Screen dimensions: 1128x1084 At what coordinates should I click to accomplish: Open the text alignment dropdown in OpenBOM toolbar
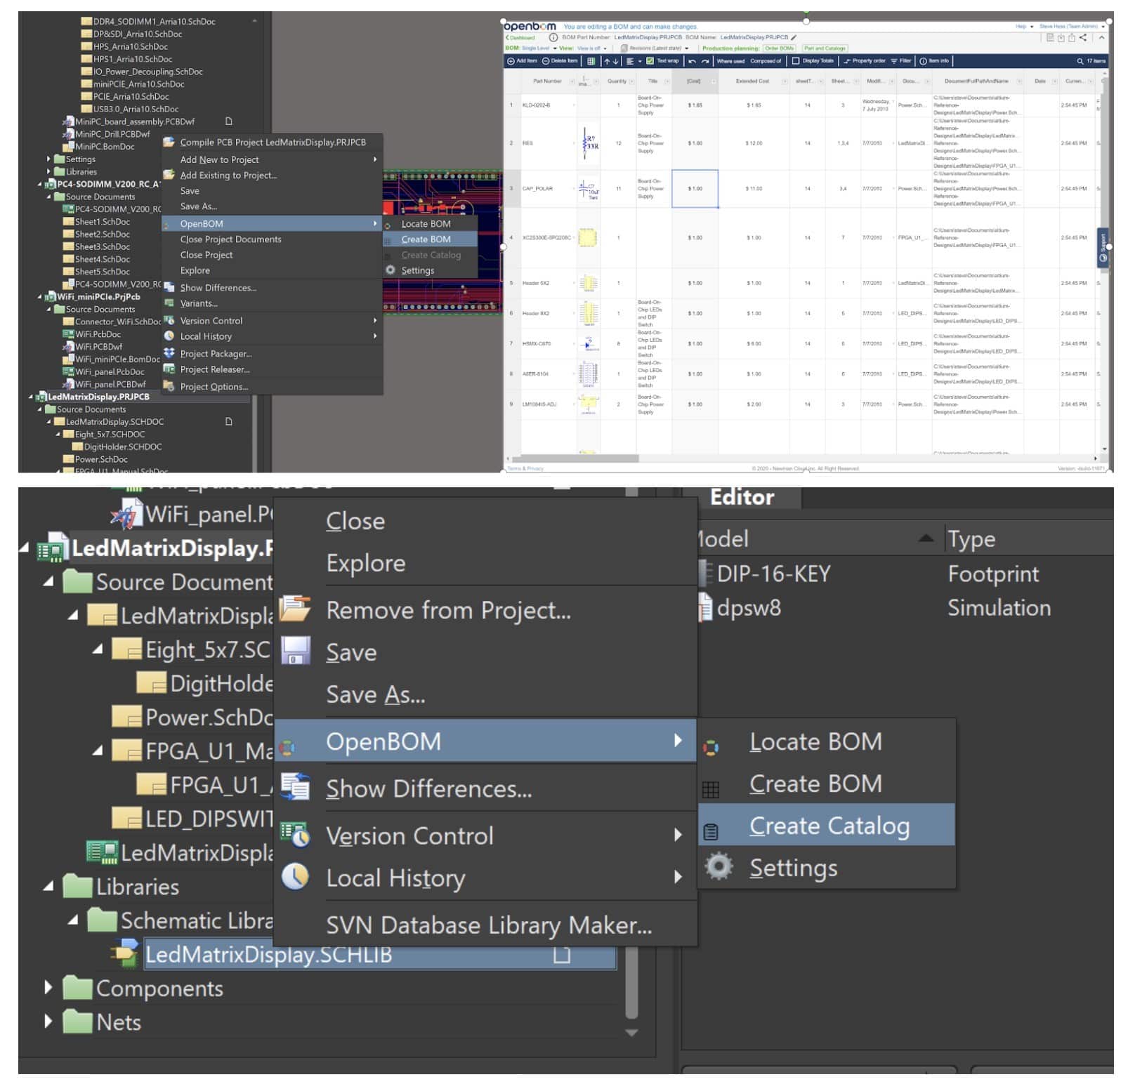tap(634, 61)
